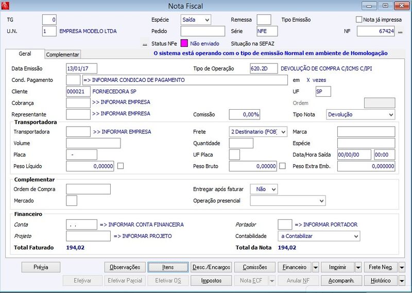Click the Espécie field in Transportadora section
The image size is (412, 293).
pyautogui.click(x=366, y=143)
